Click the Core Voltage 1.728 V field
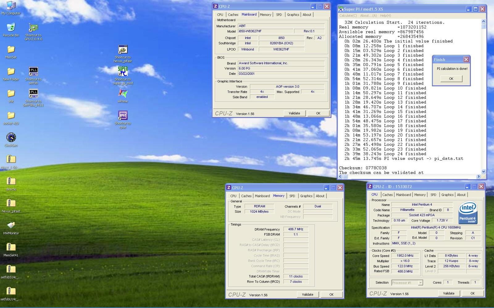 442,220
